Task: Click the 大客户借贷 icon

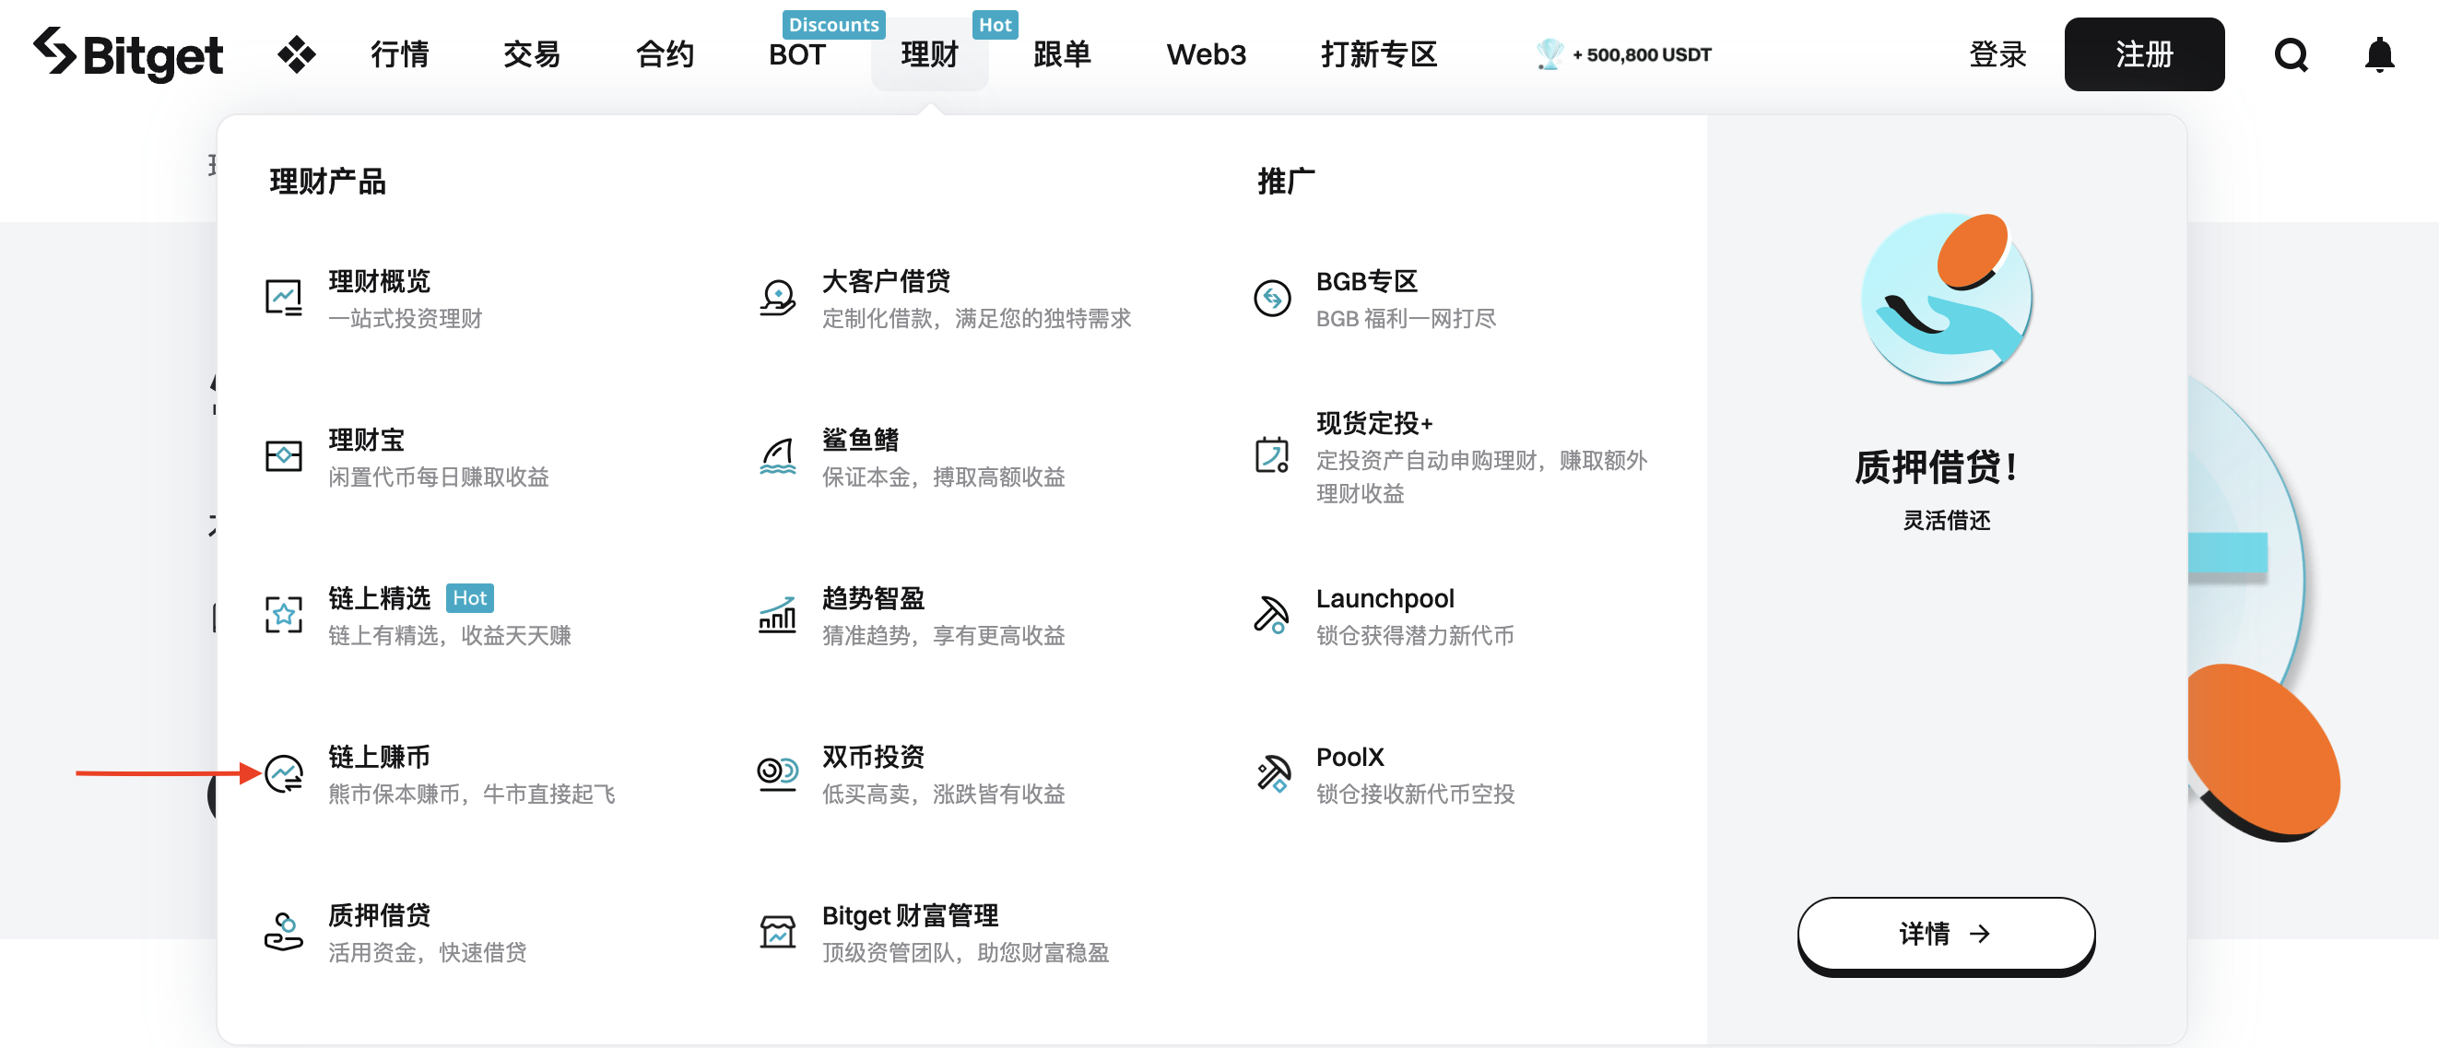Action: 777,299
